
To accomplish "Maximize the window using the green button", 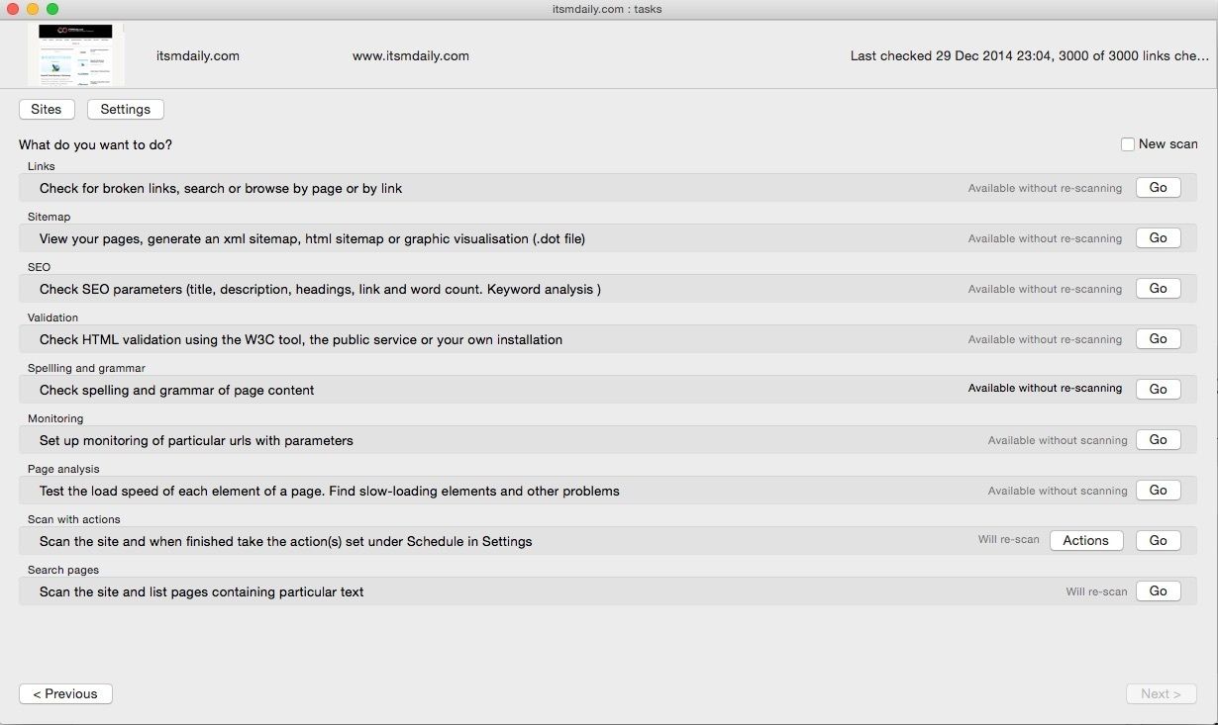I will (52, 9).
